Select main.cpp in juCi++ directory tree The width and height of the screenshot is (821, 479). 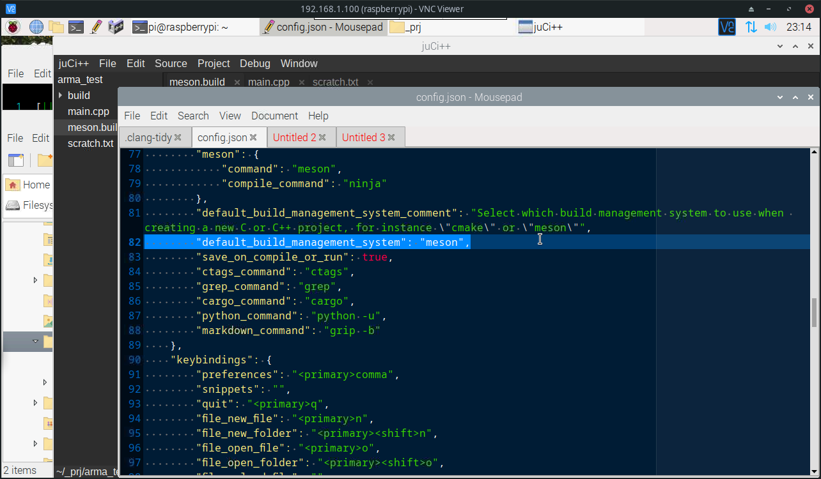point(88,111)
